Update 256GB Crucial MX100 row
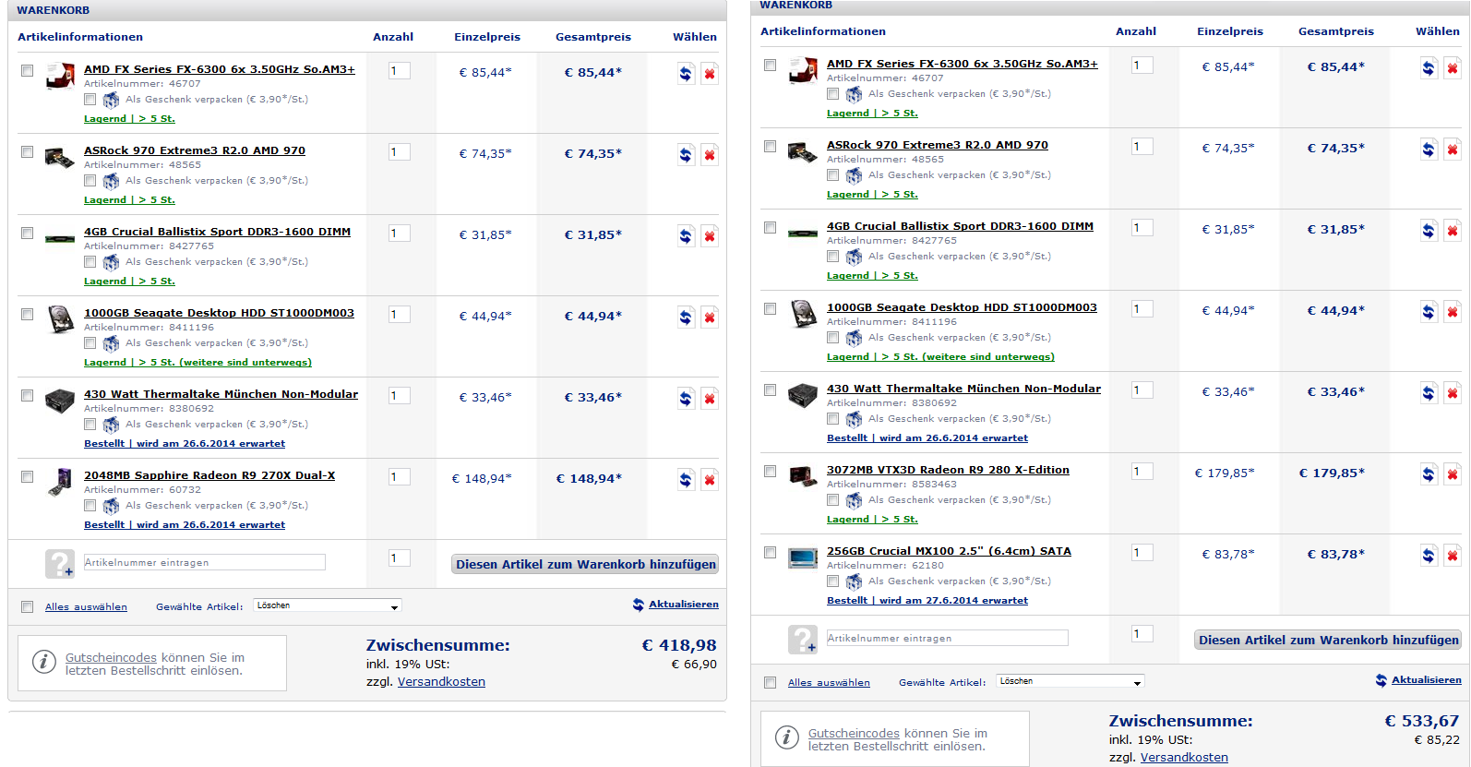 click(x=1429, y=556)
